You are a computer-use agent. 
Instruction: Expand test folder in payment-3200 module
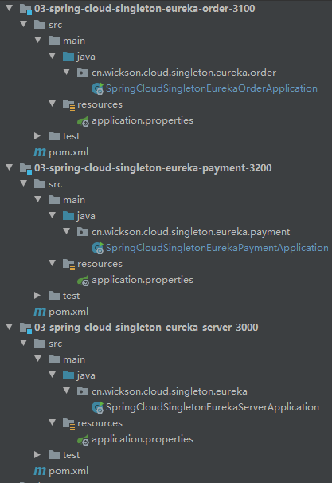(x=37, y=296)
